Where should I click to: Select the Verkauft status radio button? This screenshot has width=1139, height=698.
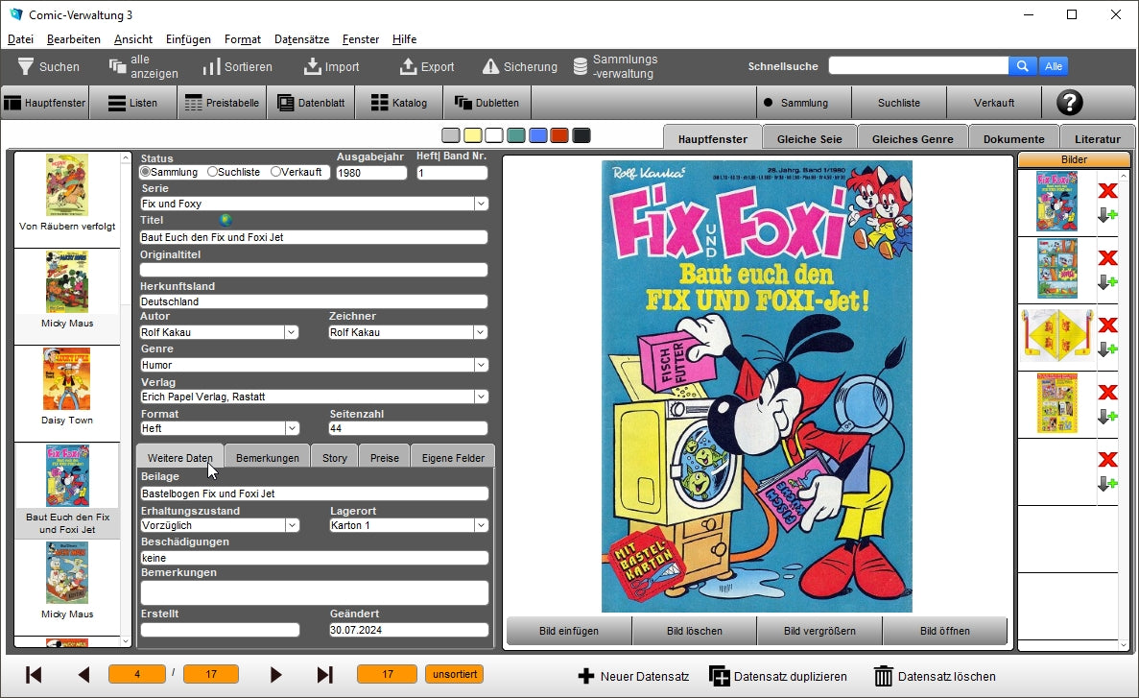pos(275,172)
